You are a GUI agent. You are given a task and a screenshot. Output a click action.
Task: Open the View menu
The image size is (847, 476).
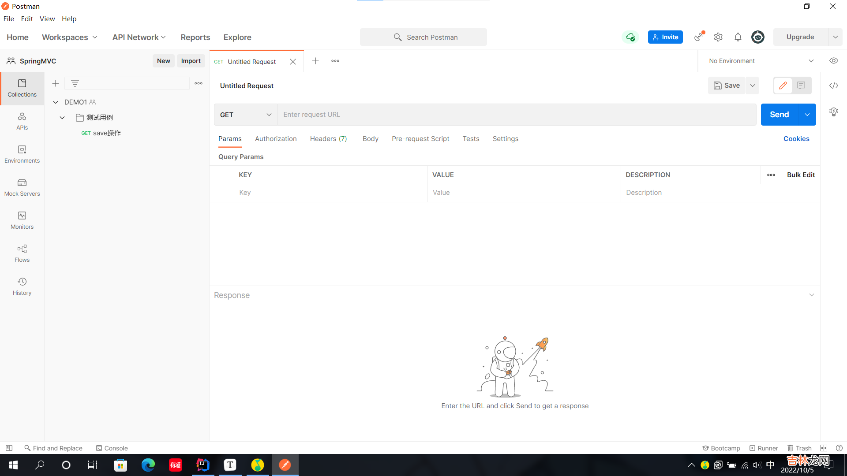tap(47, 19)
